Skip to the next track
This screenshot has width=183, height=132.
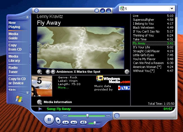tap(73, 122)
